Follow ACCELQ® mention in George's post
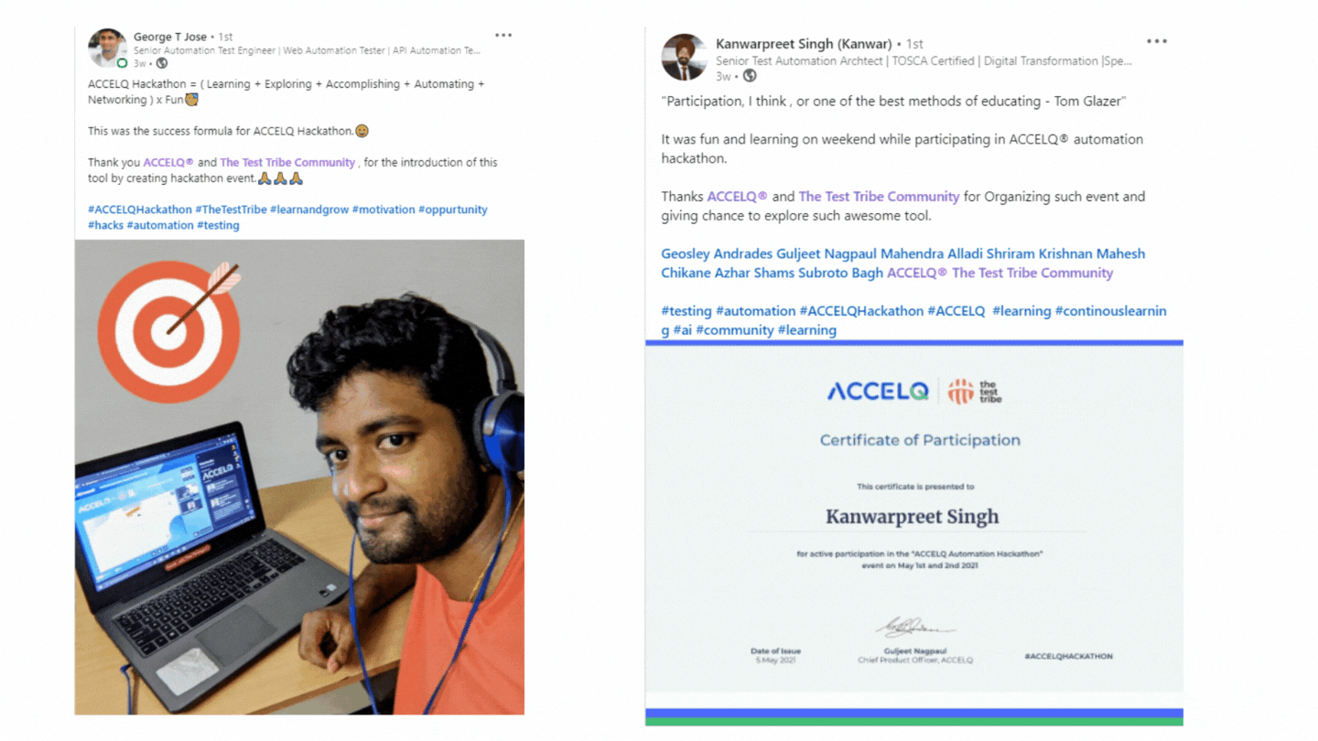The image size is (1318, 741). [x=168, y=162]
